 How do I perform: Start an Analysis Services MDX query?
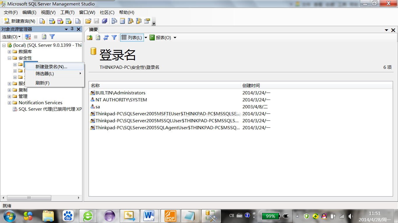[x=52, y=21]
